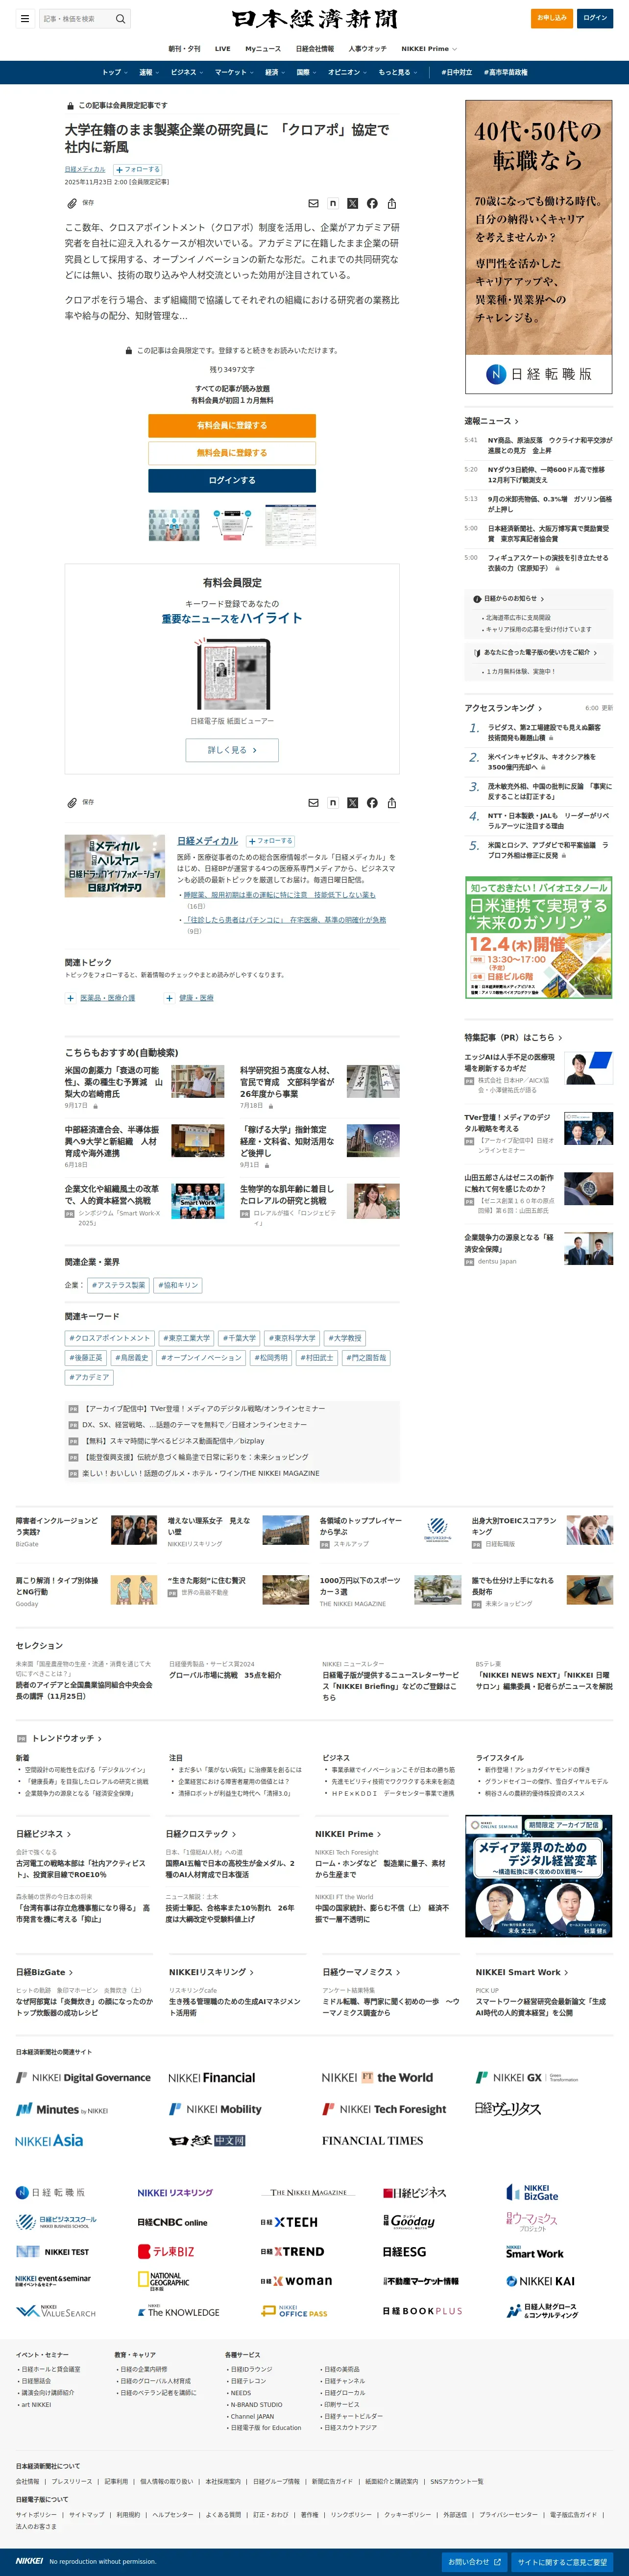Click share icon above 日経メディカル section
Image resolution: width=629 pixels, height=2576 pixels.
(x=392, y=802)
